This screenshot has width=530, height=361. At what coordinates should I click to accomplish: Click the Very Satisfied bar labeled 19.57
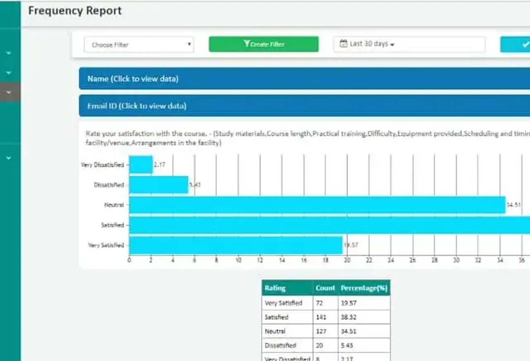tap(235, 245)
